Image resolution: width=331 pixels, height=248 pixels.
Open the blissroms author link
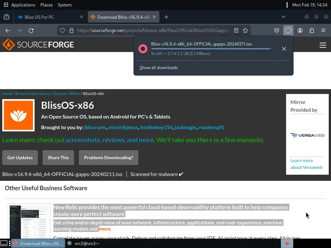(95, 127)
